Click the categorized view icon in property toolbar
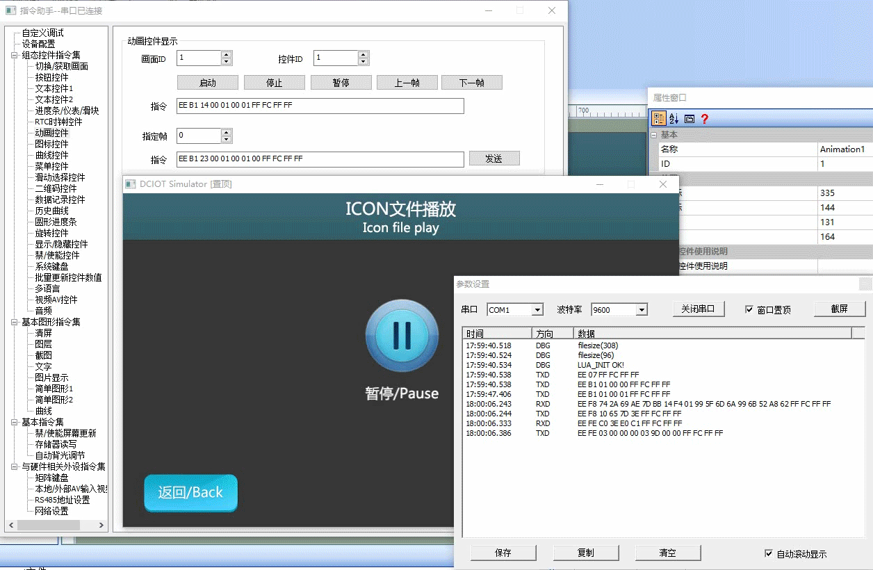The width and height of the screenshot is (873, 570). 658,119
